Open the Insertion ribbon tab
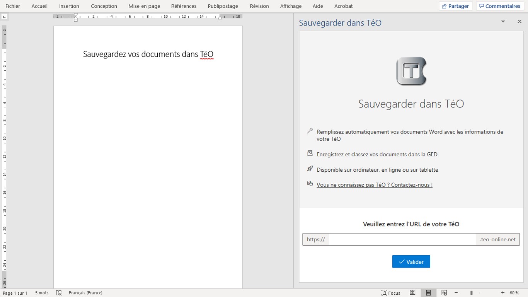528x297 pixels. coord(69,6)
